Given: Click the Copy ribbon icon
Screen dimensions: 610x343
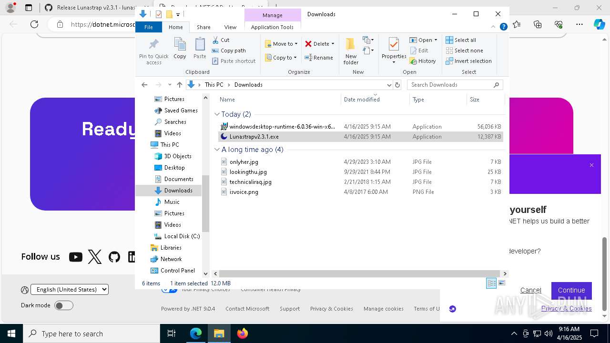Looking at the screenshot, I should [x=180, y=49].
